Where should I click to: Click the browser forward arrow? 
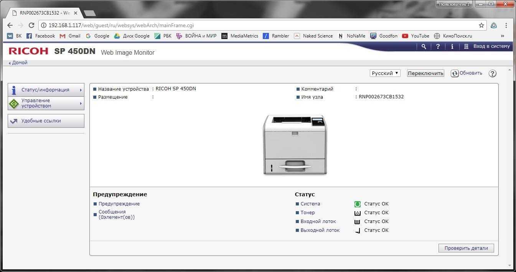[21, 25]
